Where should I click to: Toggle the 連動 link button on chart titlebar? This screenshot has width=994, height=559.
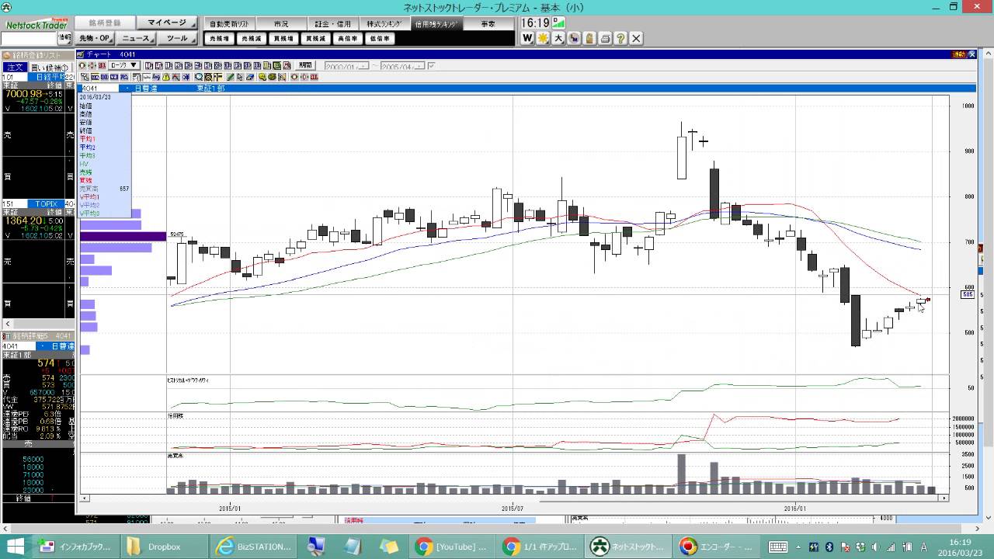(960, 54)
